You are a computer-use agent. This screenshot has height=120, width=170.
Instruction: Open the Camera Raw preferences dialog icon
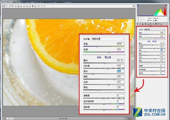pyautogui.click(x=39, y=6)
